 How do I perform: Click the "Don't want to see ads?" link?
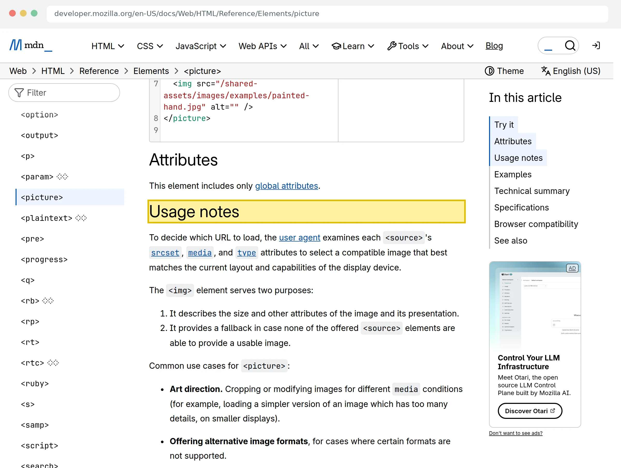[515, 433]
